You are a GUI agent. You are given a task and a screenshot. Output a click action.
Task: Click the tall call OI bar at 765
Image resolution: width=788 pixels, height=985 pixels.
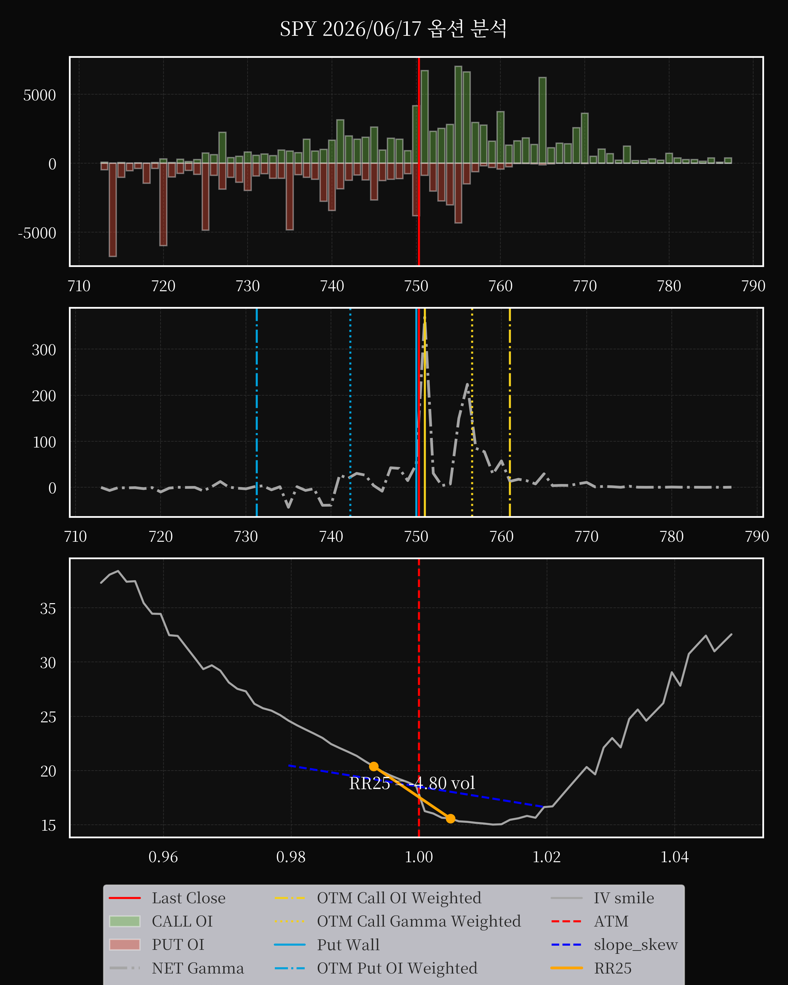[542, 120]
